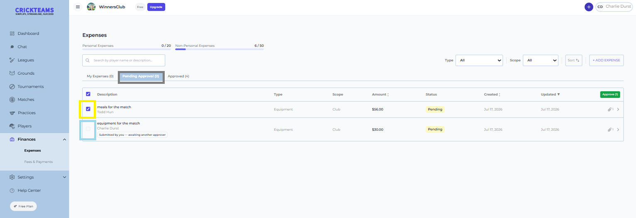
Task: Click the Non-Personal Expenses progress bar
Action: pos(219,49)
